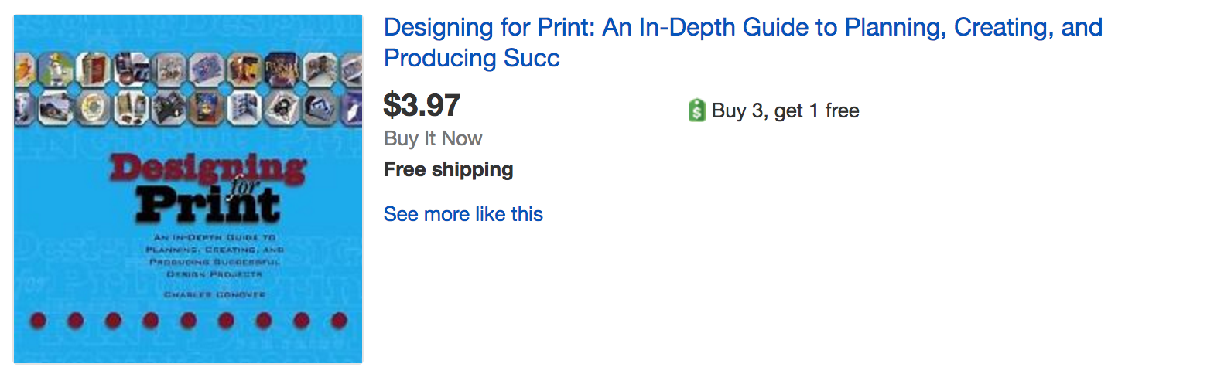This screenshot has height=374, width=1207.
Task: Click the $3.97 price
Action: (422, 106)
